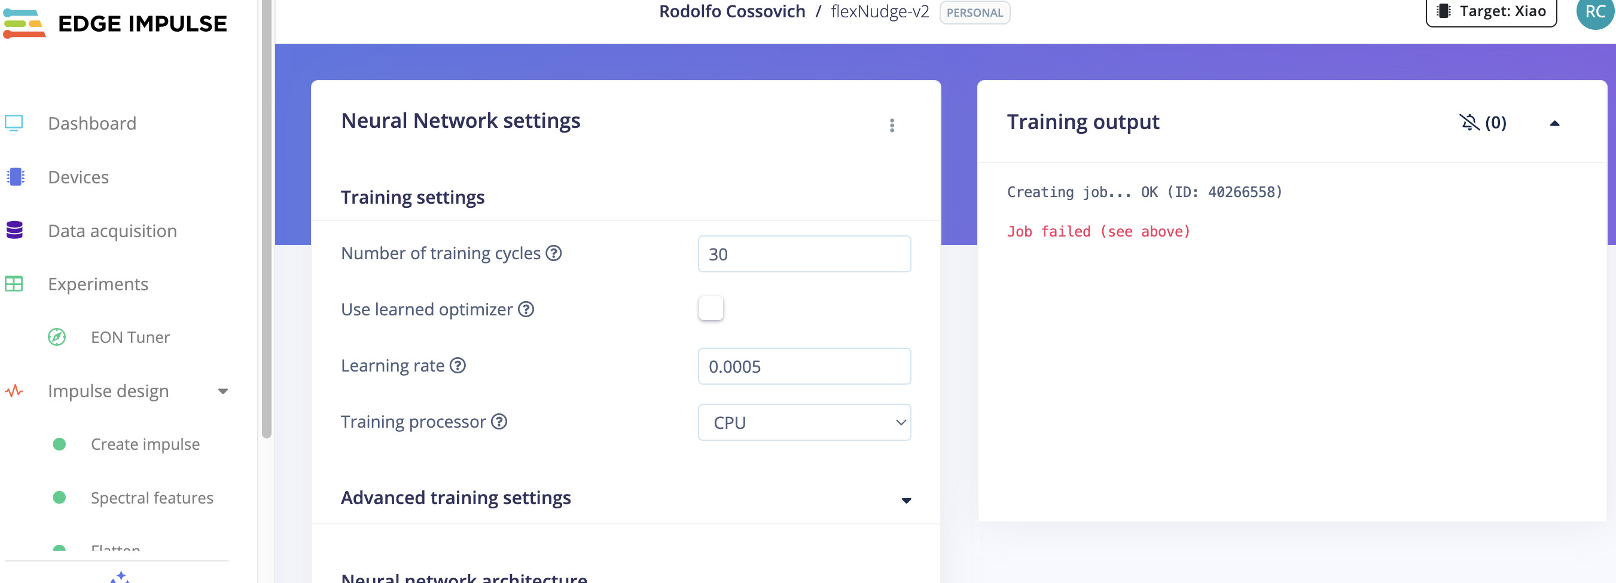Viewport: 1616px width, 583px height.
Task: Click the Data acquisition database icon
Action: click(14, 230)
